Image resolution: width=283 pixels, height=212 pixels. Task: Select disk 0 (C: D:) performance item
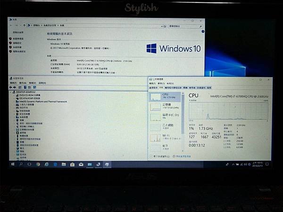(165, 117)
